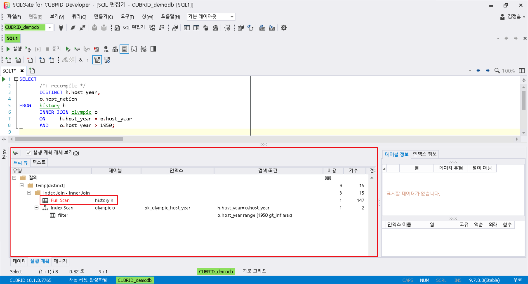Screen dimensions: 528x284
Task: Click the editor horizontal scrollbar
Action: pos(69,139)
